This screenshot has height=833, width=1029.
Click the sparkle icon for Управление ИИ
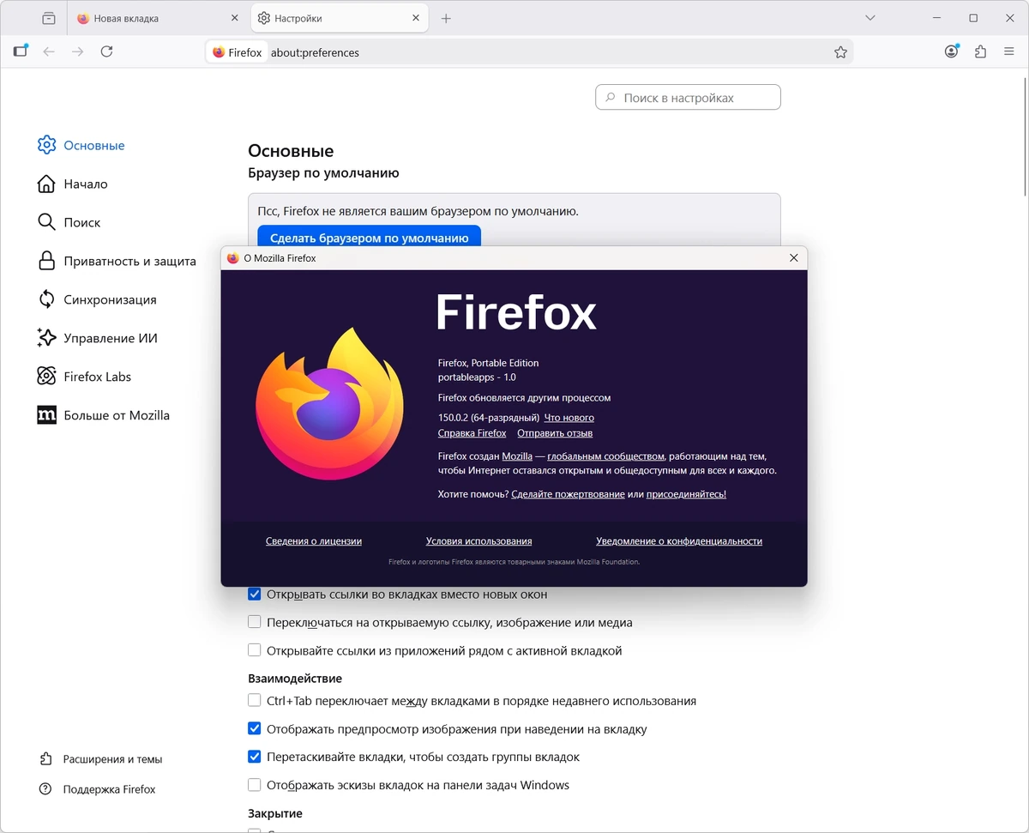pos(46,338)
